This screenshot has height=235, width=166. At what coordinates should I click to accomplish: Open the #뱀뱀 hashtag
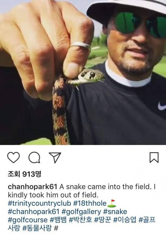58,220
